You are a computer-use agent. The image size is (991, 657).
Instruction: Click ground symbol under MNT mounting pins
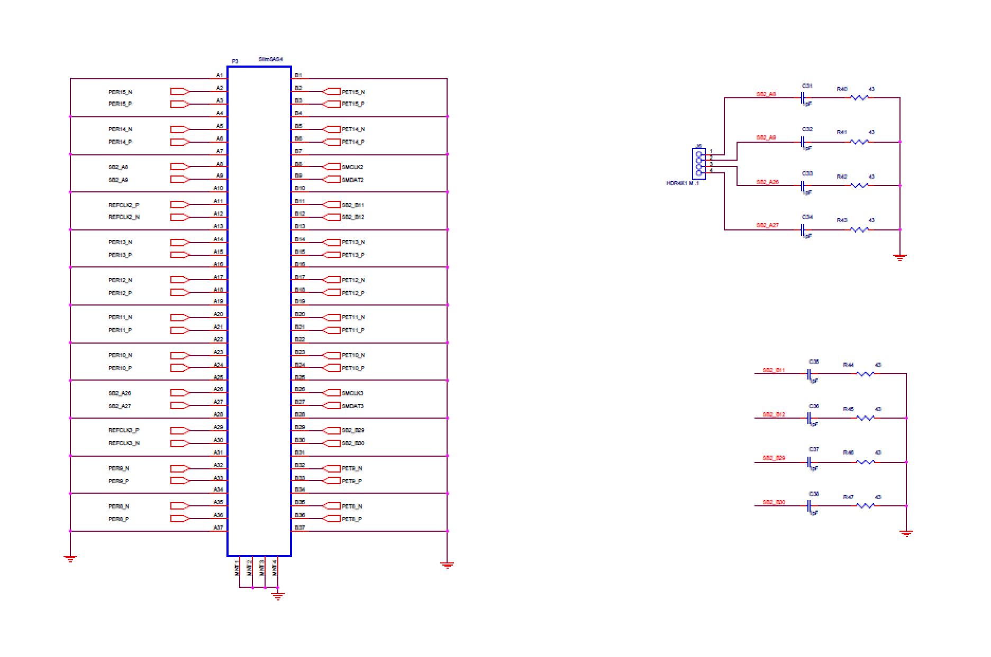point(277,596)
